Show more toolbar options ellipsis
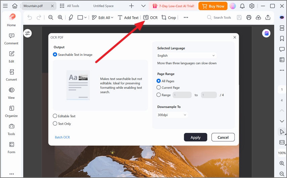The width and height of the screenshot is (287, 178). click(x=186, y=17)
